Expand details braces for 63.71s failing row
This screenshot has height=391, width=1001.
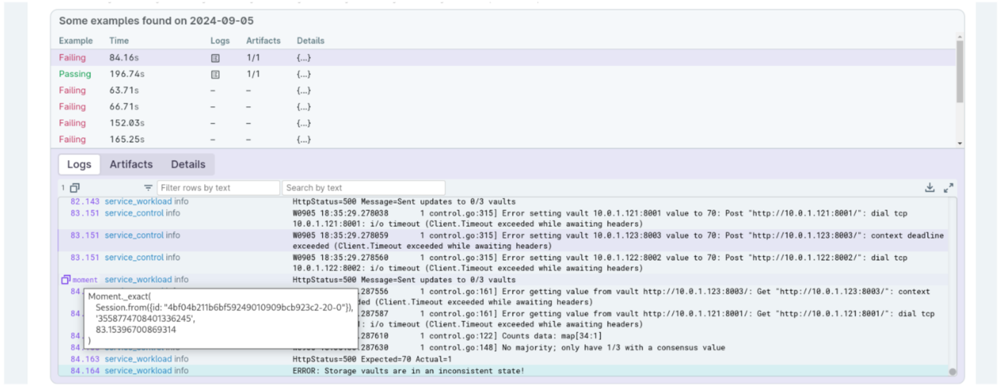[x=304, y=90]
